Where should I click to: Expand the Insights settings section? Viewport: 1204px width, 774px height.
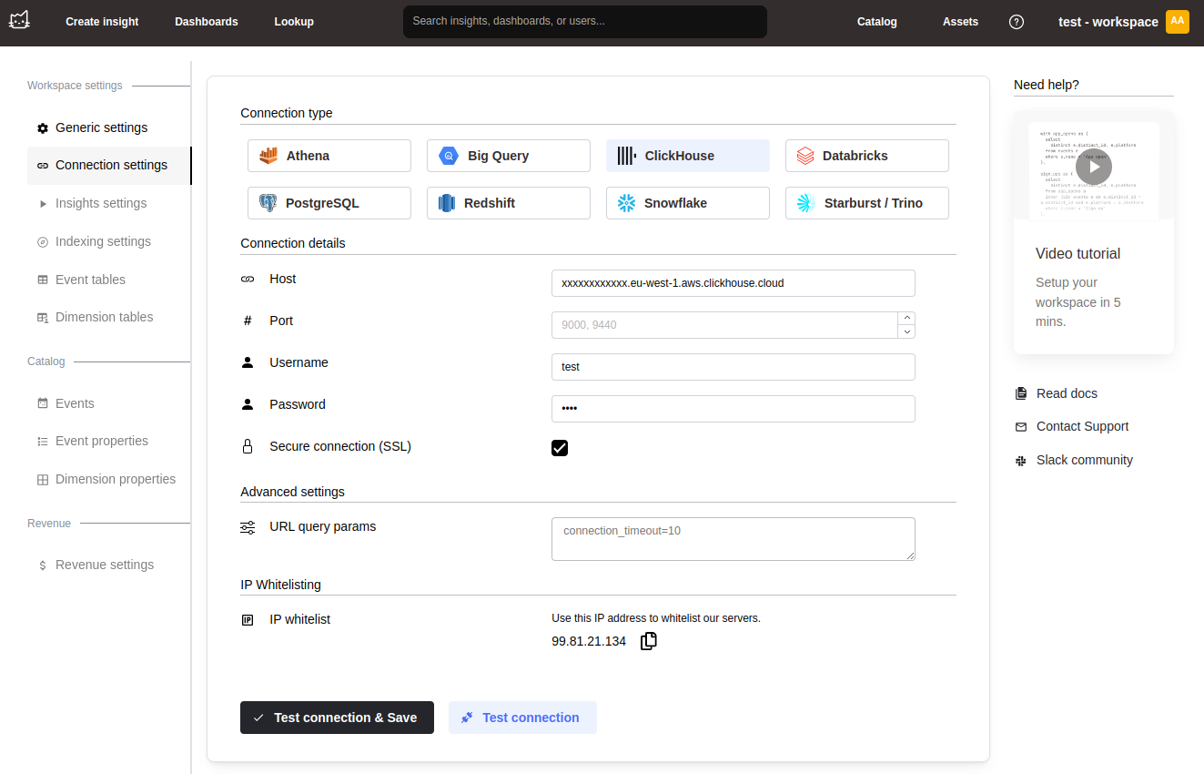point(102,203)
